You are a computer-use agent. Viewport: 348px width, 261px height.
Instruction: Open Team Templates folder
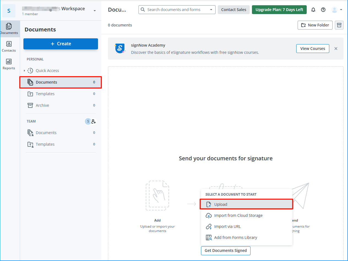coord(61,144)
